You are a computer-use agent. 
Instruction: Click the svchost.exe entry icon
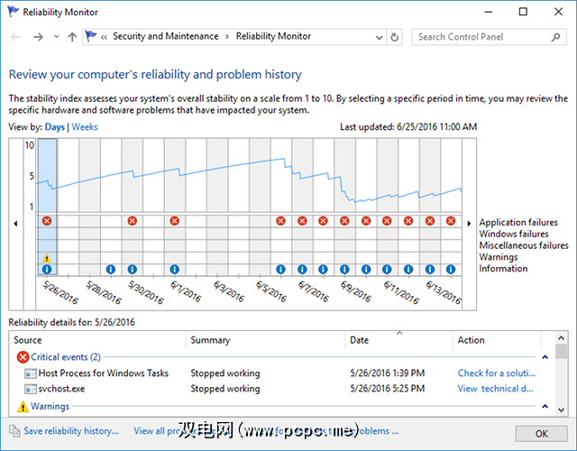click(30, 390)
